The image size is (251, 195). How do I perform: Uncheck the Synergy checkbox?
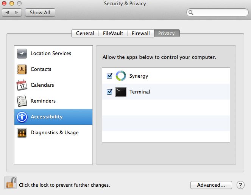pos(110,76)
